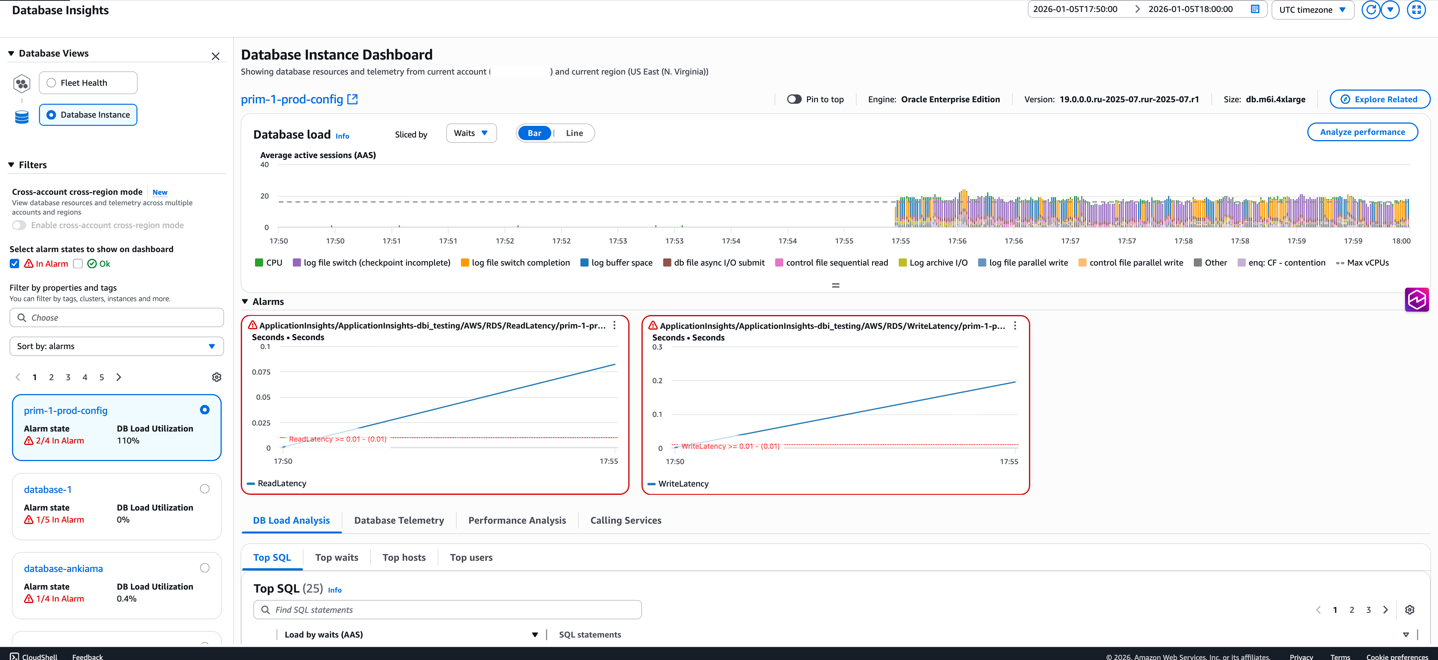Click log buffer space legend swatch
This screenshot has width=1438, height=660.
tap(584, 263)
